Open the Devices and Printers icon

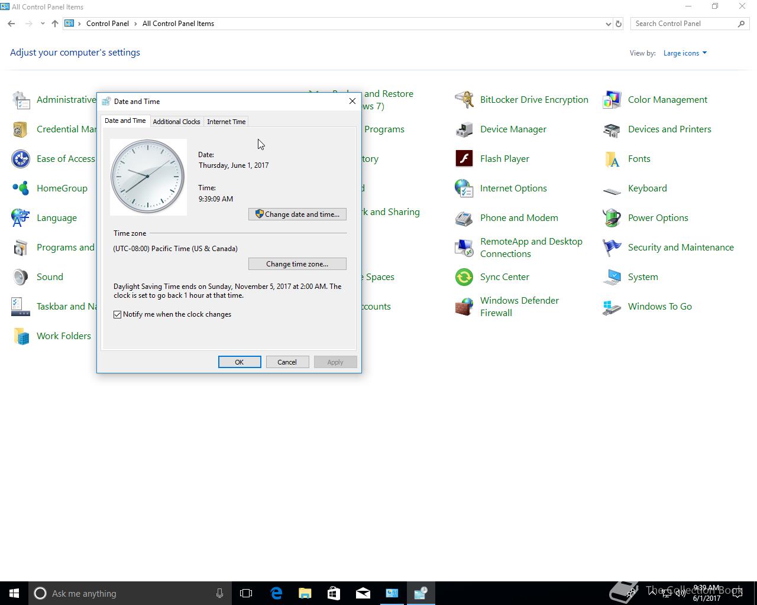612,129
